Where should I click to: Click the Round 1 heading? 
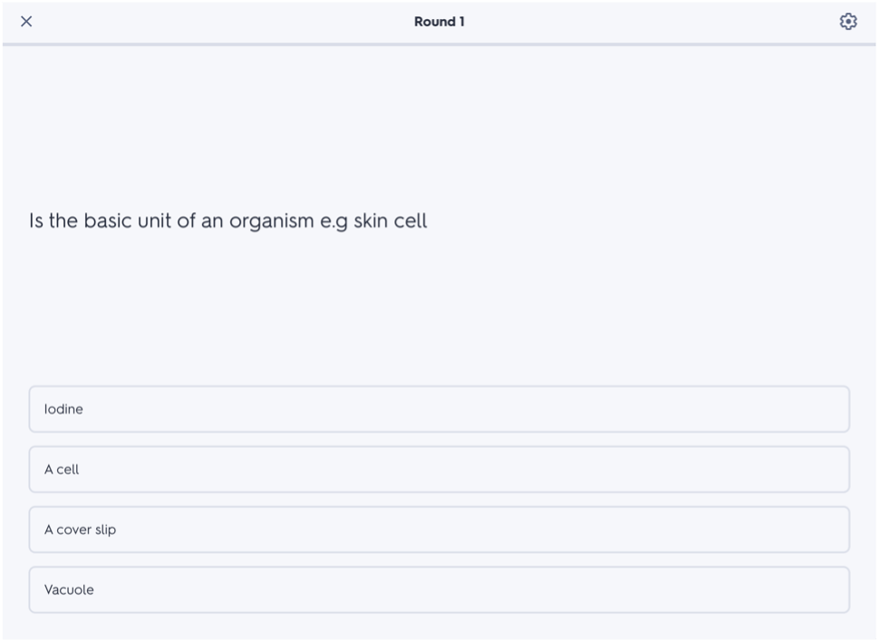click(440, 22)
